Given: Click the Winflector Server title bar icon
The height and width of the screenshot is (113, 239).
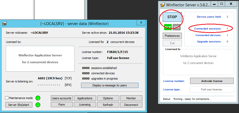Looking at the screenshot, I should pos(162,4).
